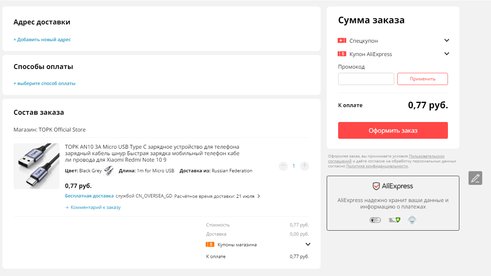The image size is (491, 276).
Task: Increase quantity with the plus button
Action: tap(304, 166)
